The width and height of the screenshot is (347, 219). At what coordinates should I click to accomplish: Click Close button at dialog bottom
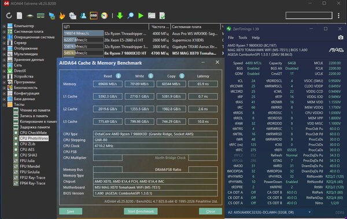(211, 211)
